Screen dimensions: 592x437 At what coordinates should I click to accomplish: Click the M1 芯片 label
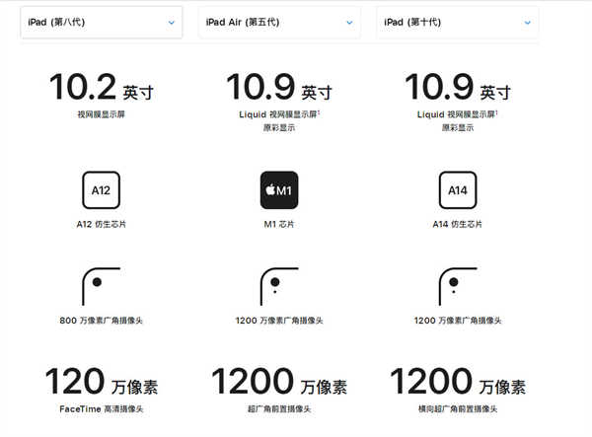[279, 225]
